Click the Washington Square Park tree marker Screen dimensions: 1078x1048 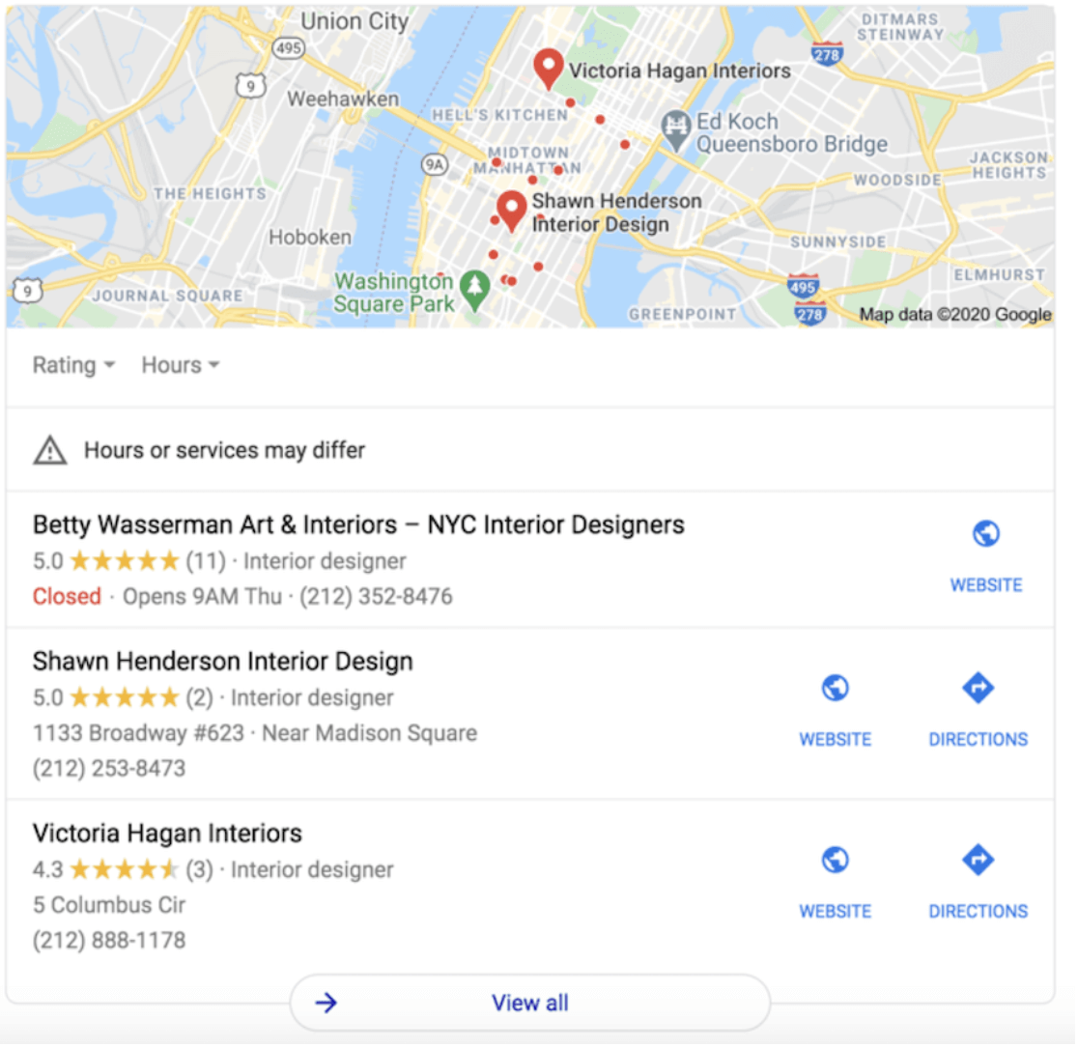(x=474, y=289)
